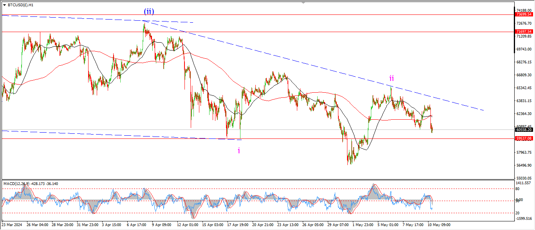Click the 23 Mar 2024 date label

click(13, 225)
